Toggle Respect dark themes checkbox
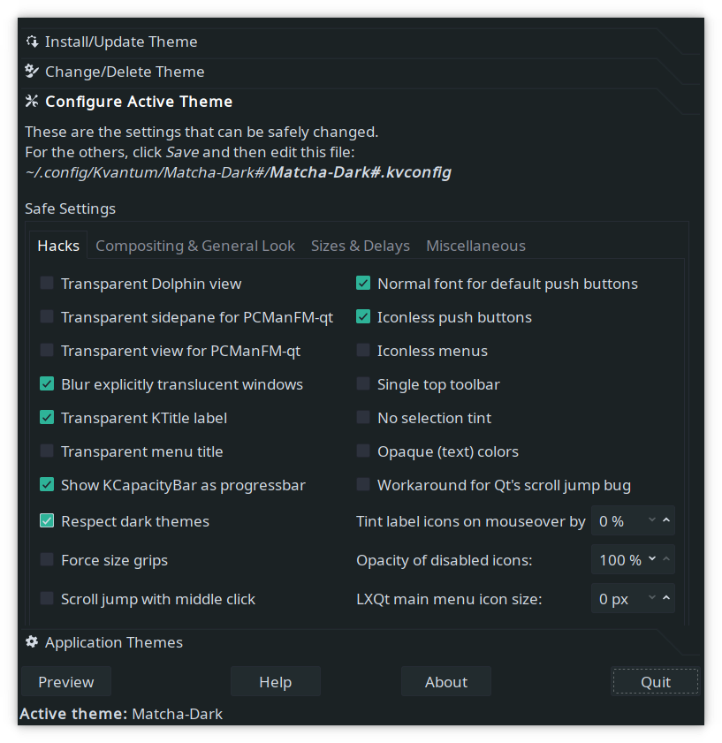The image size is (722, 743). (x=47, y=520)
